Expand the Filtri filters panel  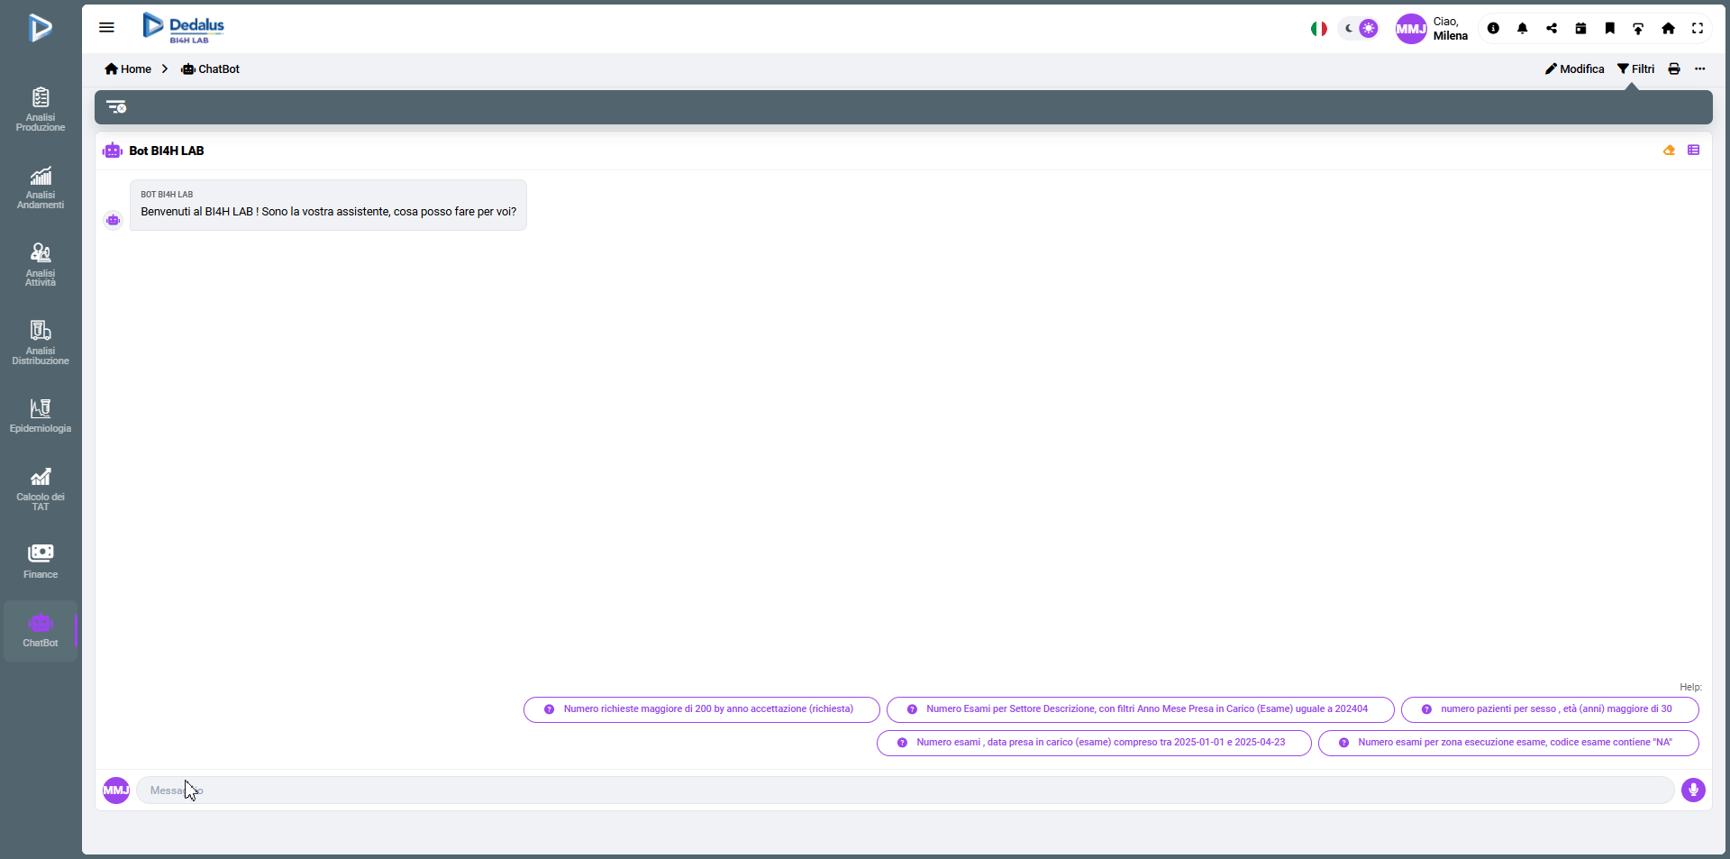1635,69
